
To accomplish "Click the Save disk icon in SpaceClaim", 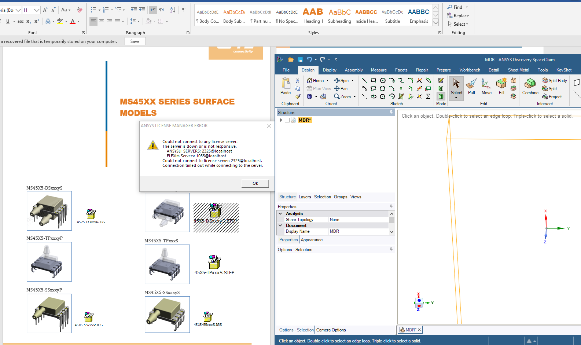I will pos(300,59).
